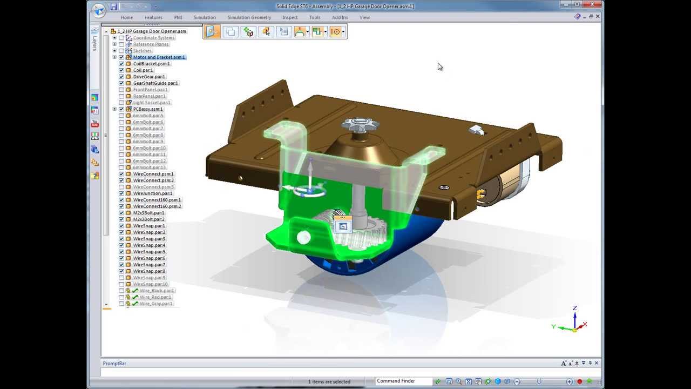This screenshot has height=389, width=691.
Task: Uncheck the DriveGear.par:1 checkbox
Action: pos(121,77)
